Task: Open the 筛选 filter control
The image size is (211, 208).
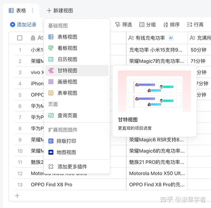Action: (x=124, y=25)
